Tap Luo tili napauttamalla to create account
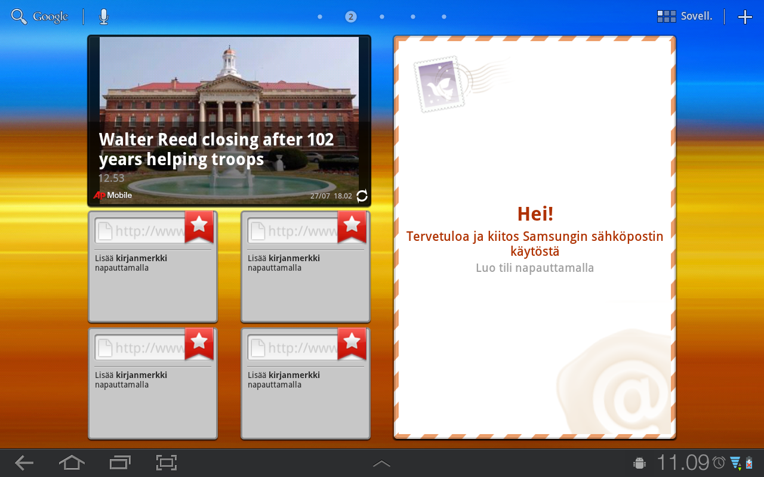The height and width of the screenshot is (477, 764). 535,268
